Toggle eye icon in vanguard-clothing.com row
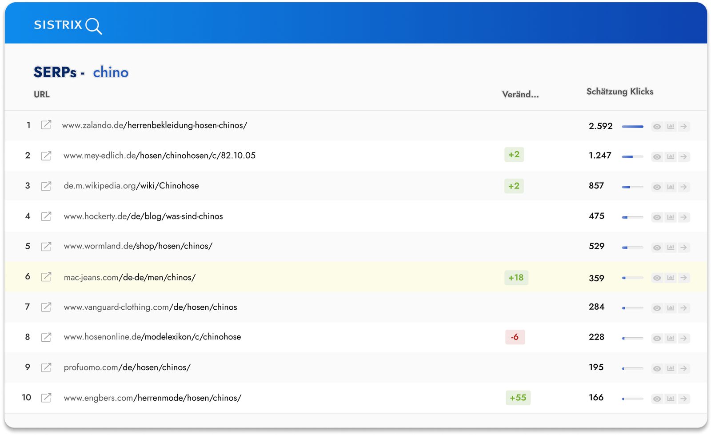 pyautogui.click(x=657, y=308)
